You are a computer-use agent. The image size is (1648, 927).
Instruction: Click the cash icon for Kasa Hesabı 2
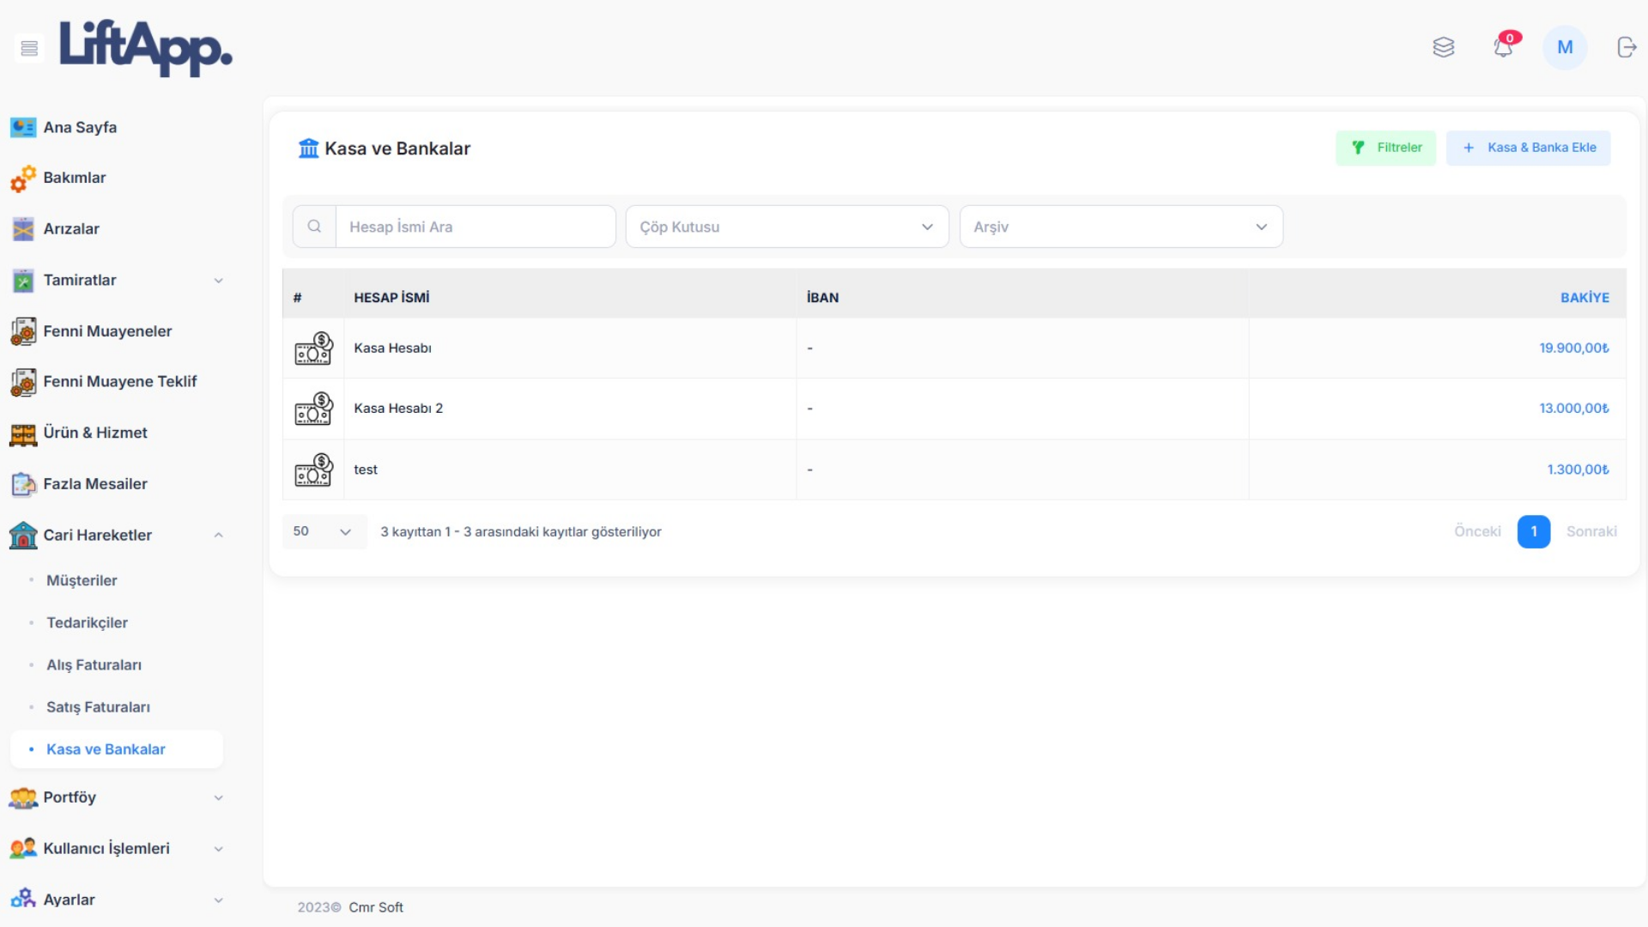313,409
